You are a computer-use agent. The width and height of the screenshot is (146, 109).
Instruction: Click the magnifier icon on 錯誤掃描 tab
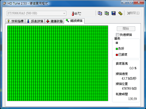(67, 21)
